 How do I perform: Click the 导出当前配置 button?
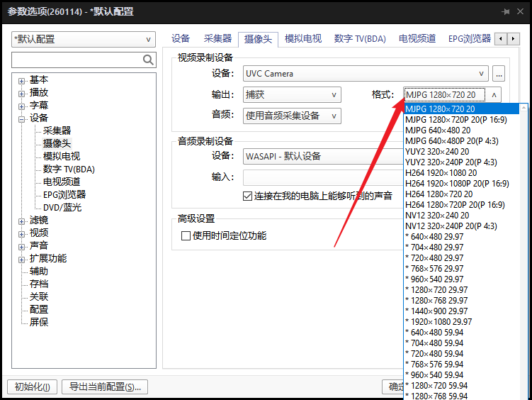coord(105,387)
